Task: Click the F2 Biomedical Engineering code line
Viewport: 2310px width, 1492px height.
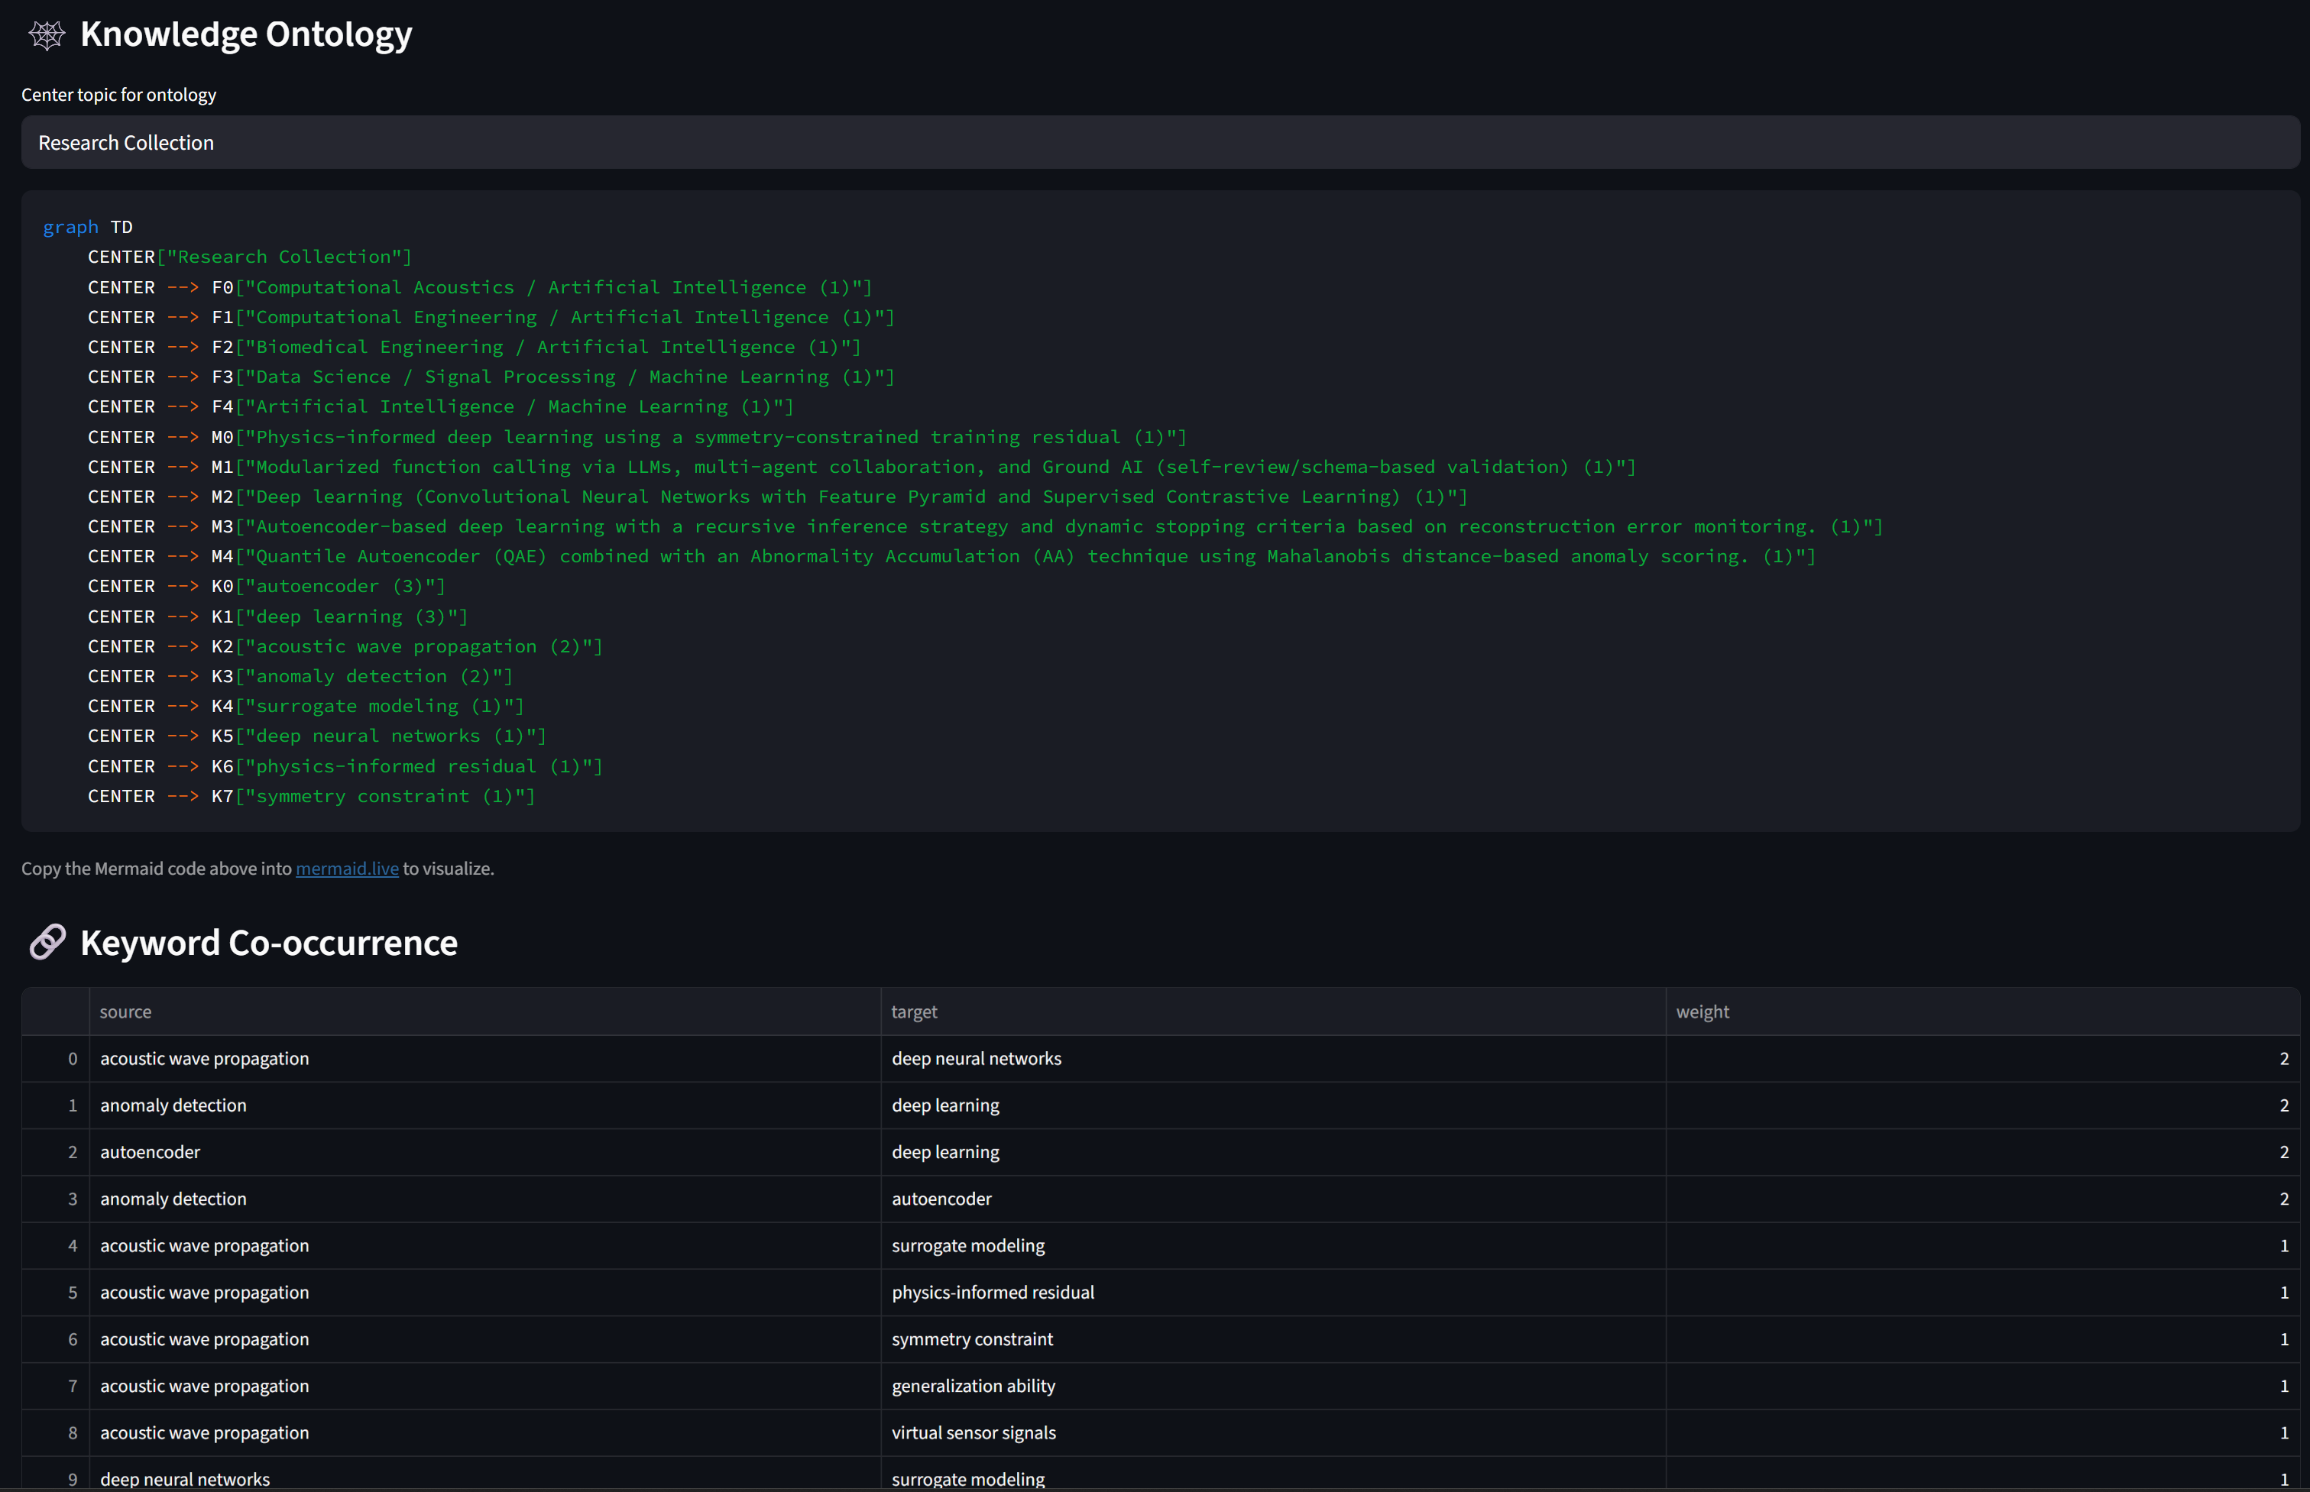Action: (x=475, y=347)
